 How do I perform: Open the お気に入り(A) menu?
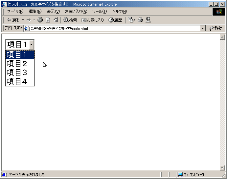(76, 12)
